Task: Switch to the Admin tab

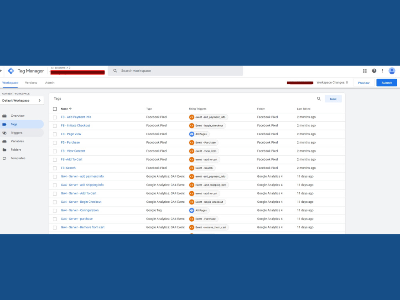Action: (x=50, y=83)
